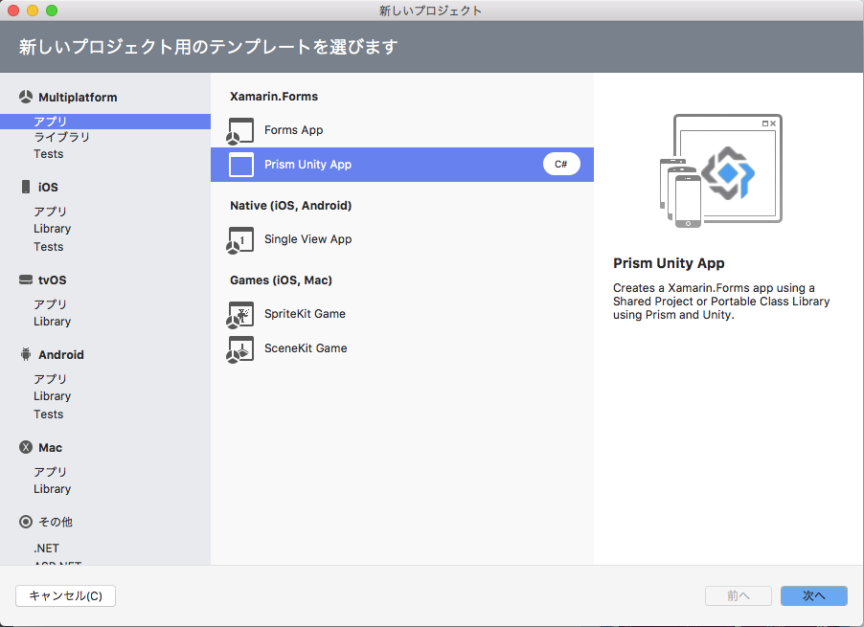Choose the Prism Unity App template
The width and height of the screenshot is (864, 627).
tap(402, 165)
